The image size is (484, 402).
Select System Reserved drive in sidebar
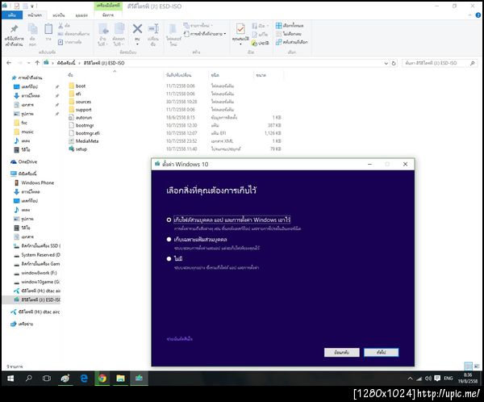tap(37, 255)
